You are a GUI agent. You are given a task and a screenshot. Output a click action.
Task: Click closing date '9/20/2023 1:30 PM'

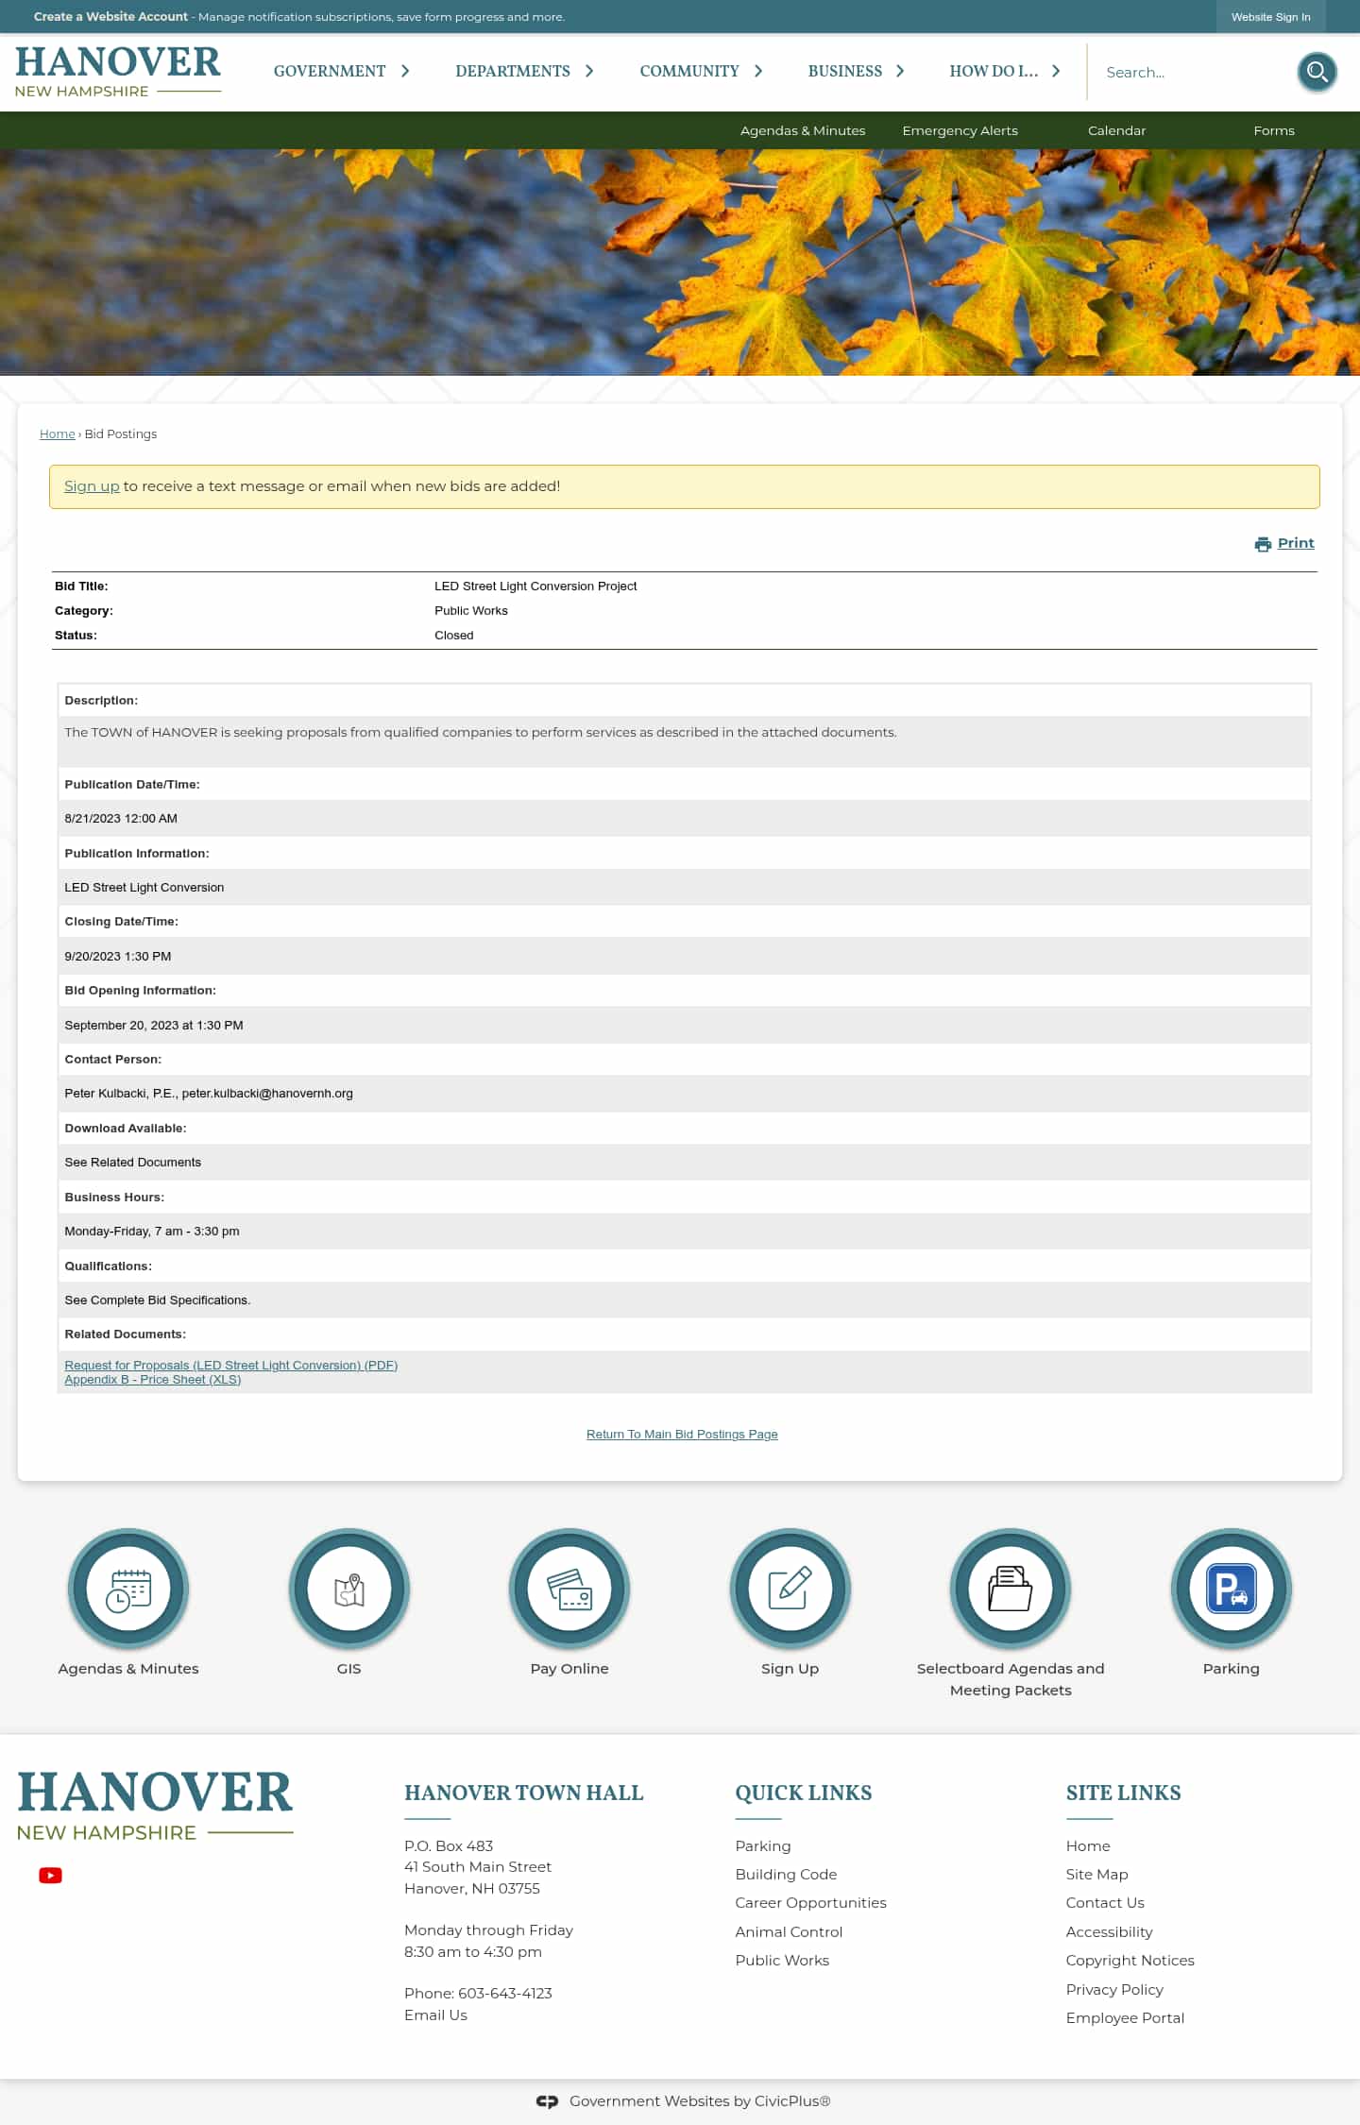click(x=118, y=956)
